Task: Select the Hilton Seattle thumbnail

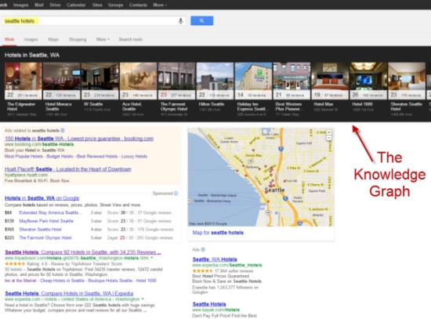Action: 215,81
